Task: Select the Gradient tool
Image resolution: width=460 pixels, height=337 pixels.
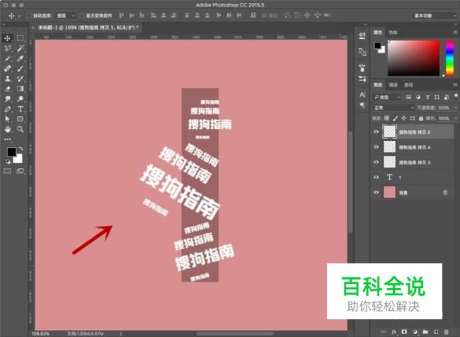Action: (x=21, y=88)
